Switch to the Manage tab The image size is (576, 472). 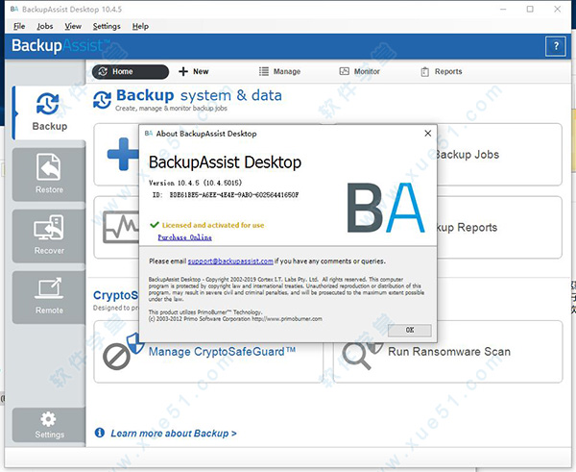(x=279, y=72)
